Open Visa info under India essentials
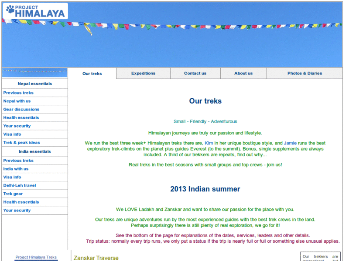This screenshot has width=349, height=261. (12, 177)
